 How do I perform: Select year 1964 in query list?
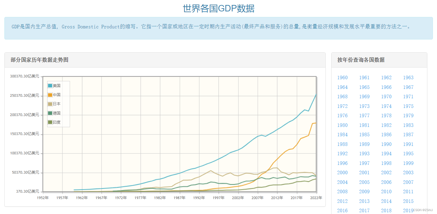pyautogui.click(x=342, y=87)
